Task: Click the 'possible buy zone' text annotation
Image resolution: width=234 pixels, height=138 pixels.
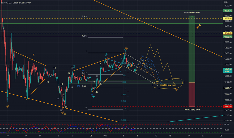Action: pos(168,85)
